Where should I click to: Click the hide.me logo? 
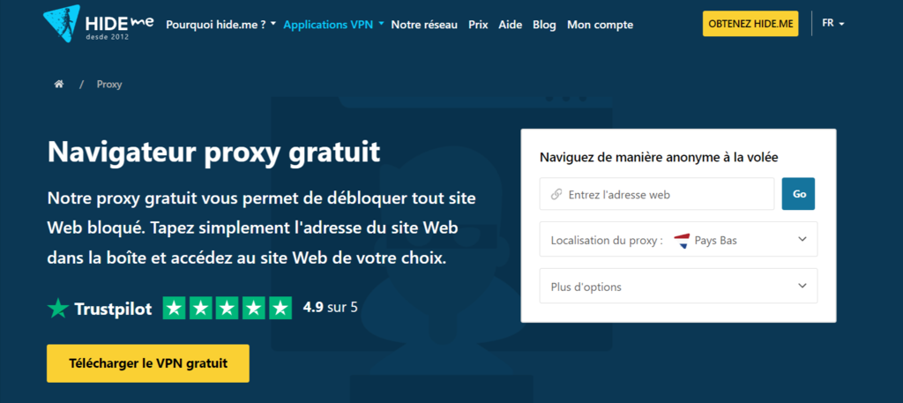(99, 25)
